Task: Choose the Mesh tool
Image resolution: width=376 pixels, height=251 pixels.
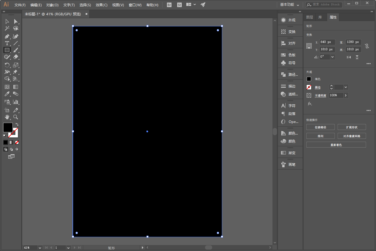Action: click(7, 87)
